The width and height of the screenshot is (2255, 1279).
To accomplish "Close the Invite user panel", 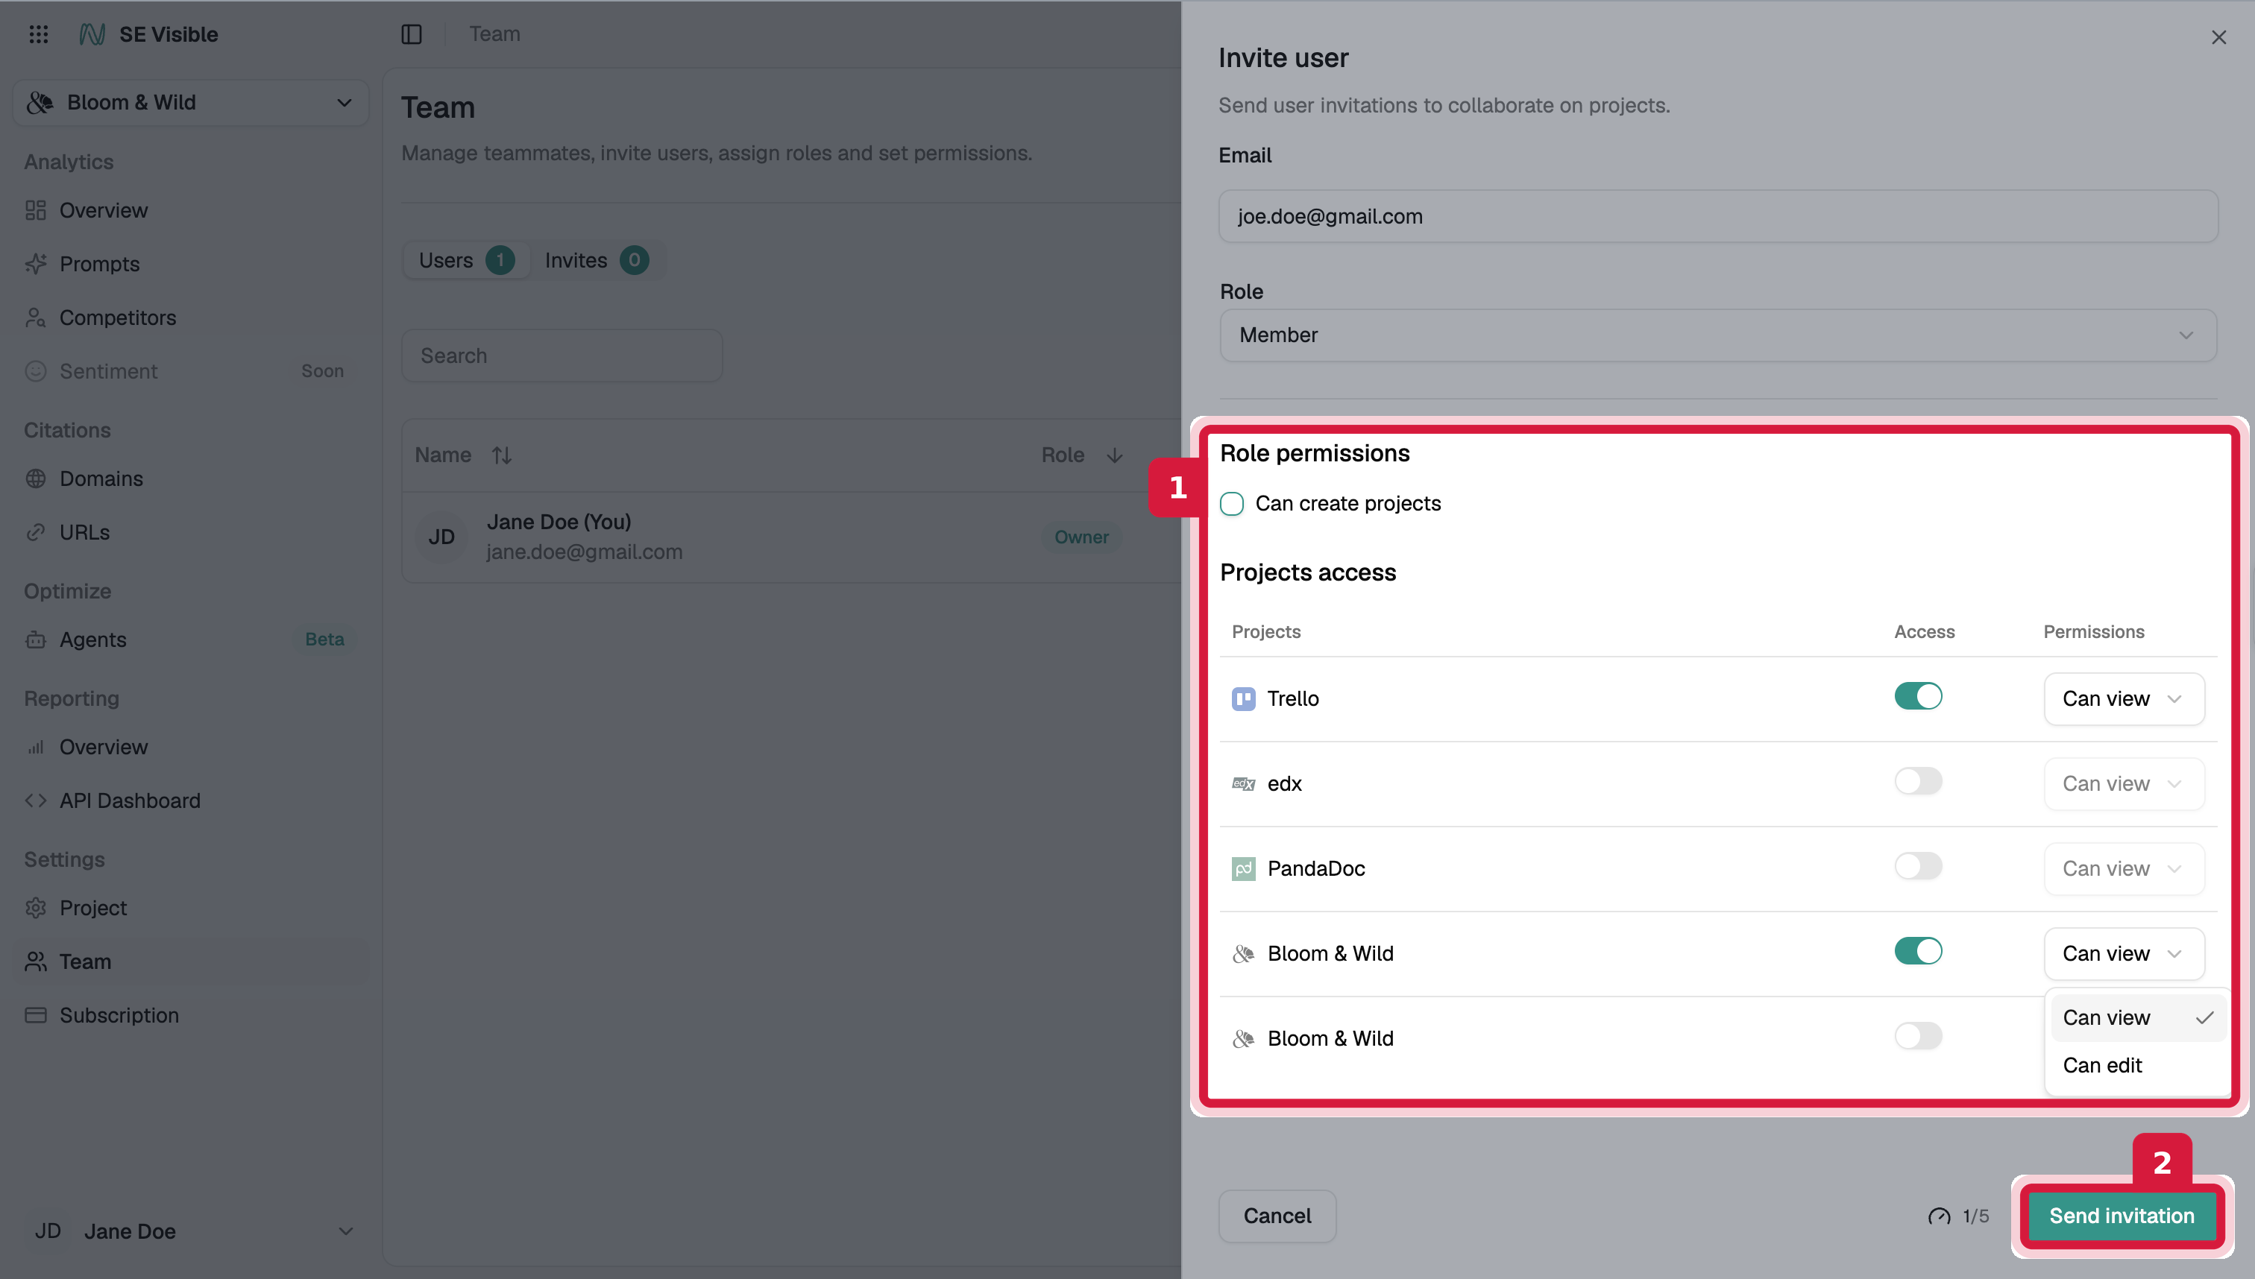I will (2219, 37).
